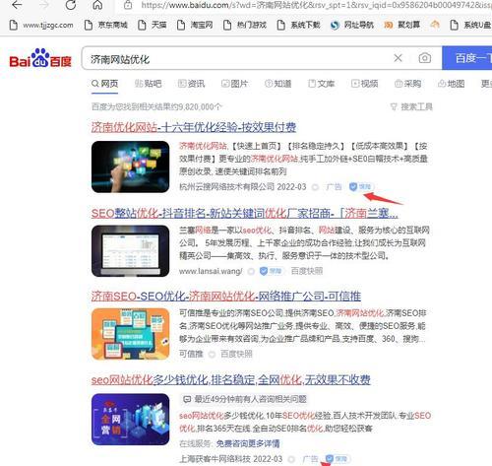Image resolution: width=492 pixels, height=466 pixels.
Task: Open the 京东商城 bookmark
Action: (x=106, y=25)
